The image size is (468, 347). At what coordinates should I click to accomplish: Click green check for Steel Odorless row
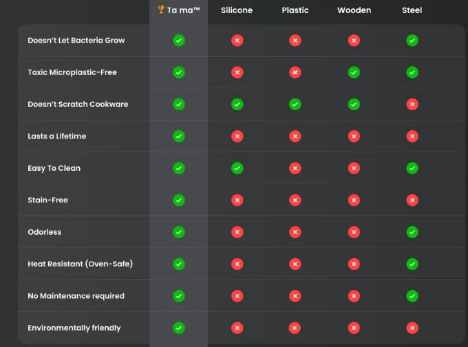tap(412, 232)
